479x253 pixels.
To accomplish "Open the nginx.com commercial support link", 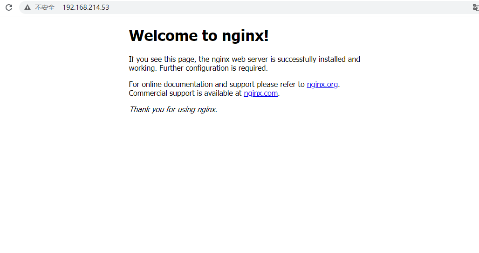I will pyautogui.click(x=260, y=93).
